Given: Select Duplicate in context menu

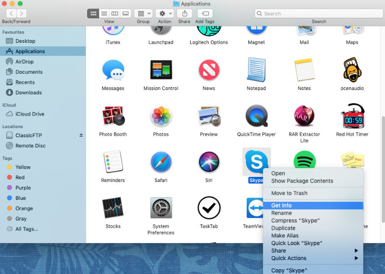Looking at the screenshot, I should click(x=313, y=228).
